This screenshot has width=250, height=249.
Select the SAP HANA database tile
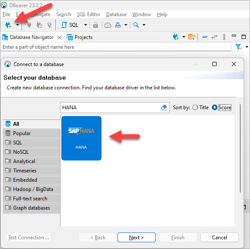point(81,138)
